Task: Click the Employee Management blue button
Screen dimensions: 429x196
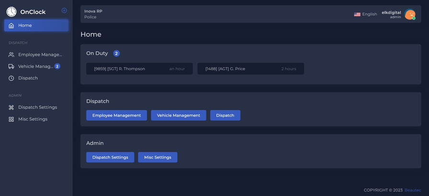Action: 116,115
